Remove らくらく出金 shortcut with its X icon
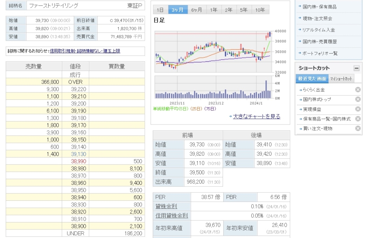 358,90
